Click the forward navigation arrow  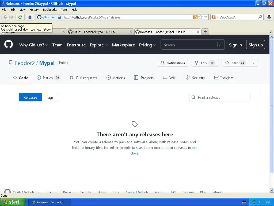[x=12, y=17]
